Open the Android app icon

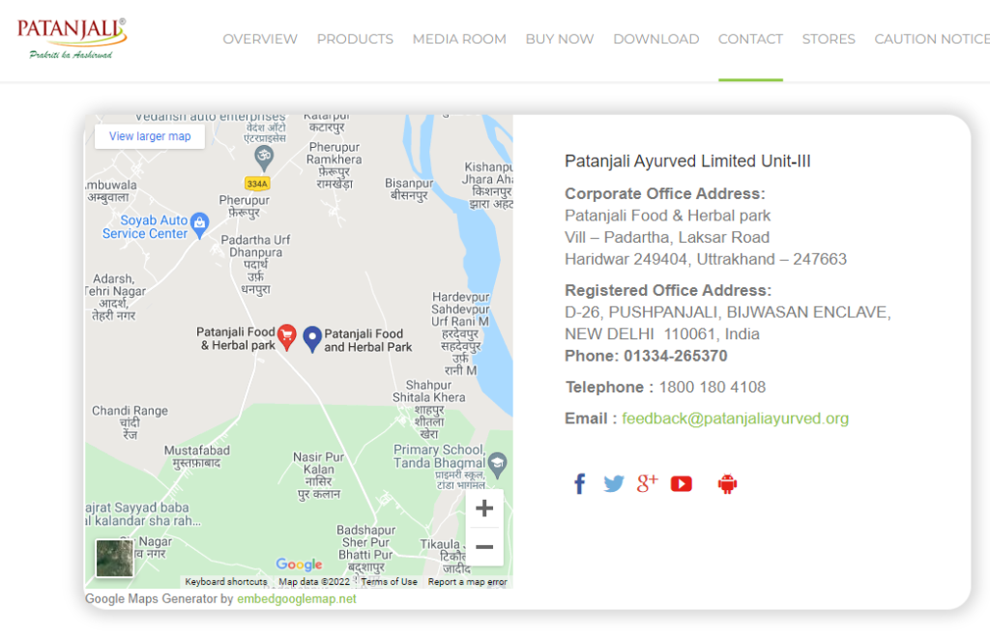tap(727, 483)
